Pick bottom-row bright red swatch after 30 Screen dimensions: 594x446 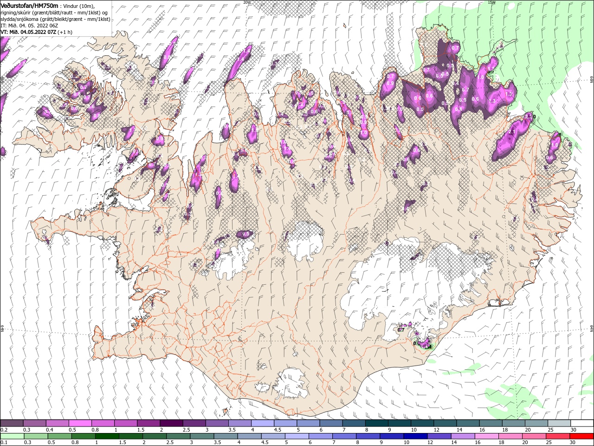pos(582,436)
